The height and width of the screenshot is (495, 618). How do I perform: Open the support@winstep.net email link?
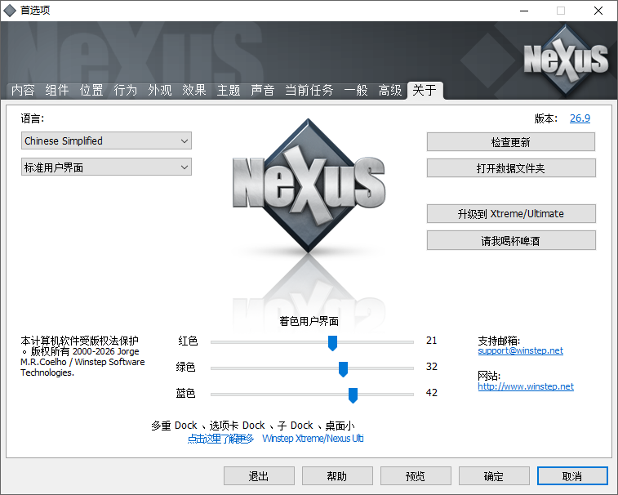[521, 350]
